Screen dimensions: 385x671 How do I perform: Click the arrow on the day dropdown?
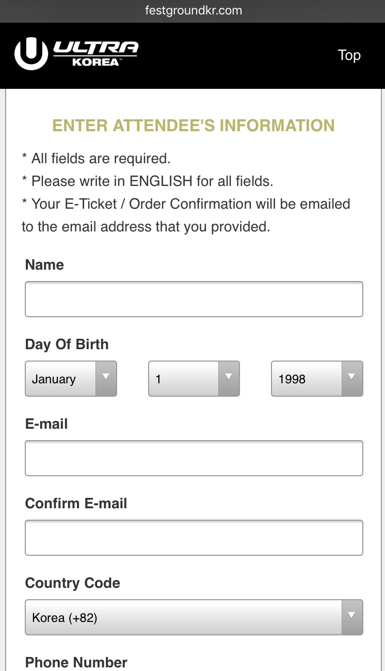(x=229, y=379)
